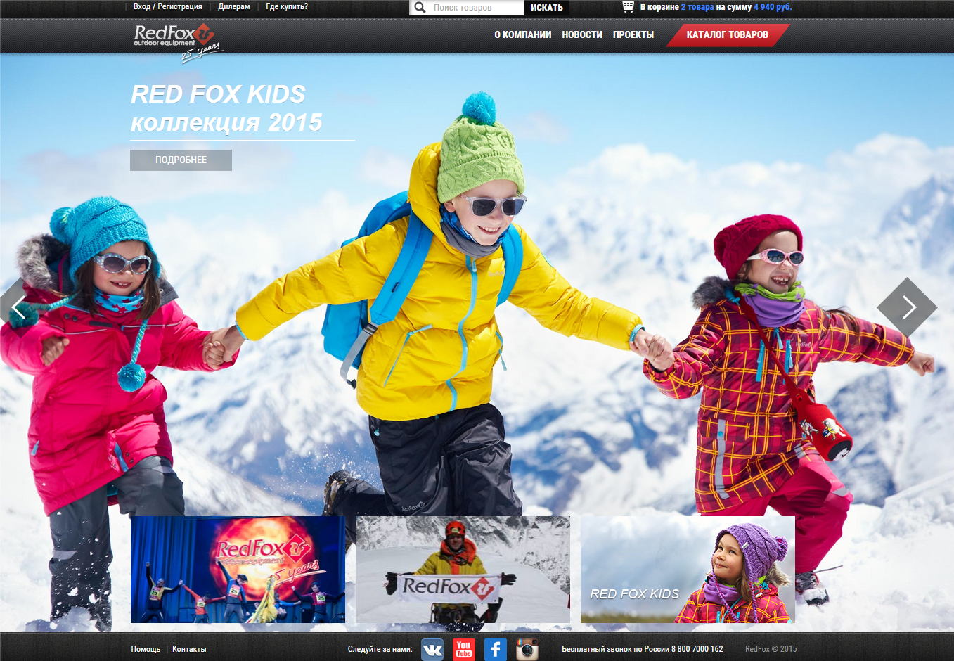Click the Следуйте за нами label
Viewport: 954px width, 661px height.
(x=380, y=649)
